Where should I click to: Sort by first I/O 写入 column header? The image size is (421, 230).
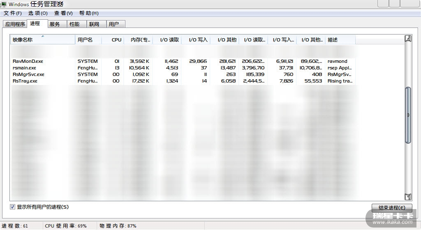[x=196, y=40]
